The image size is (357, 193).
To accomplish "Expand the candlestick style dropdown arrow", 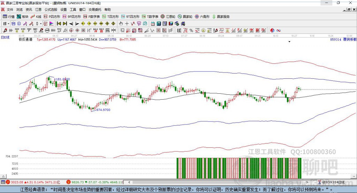I will [41, 24].
